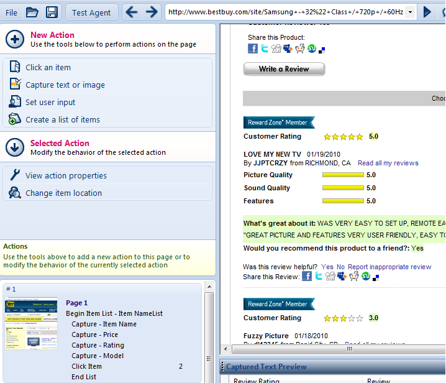Click first review's Reward Zone Member badge

click(x=279, y=122)
